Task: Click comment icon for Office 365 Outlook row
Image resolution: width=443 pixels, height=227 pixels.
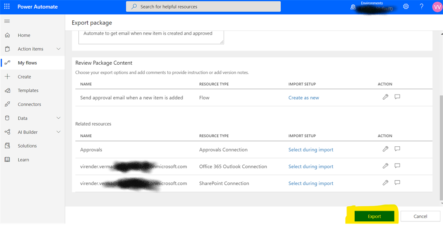Action: [x=397, y=166]
